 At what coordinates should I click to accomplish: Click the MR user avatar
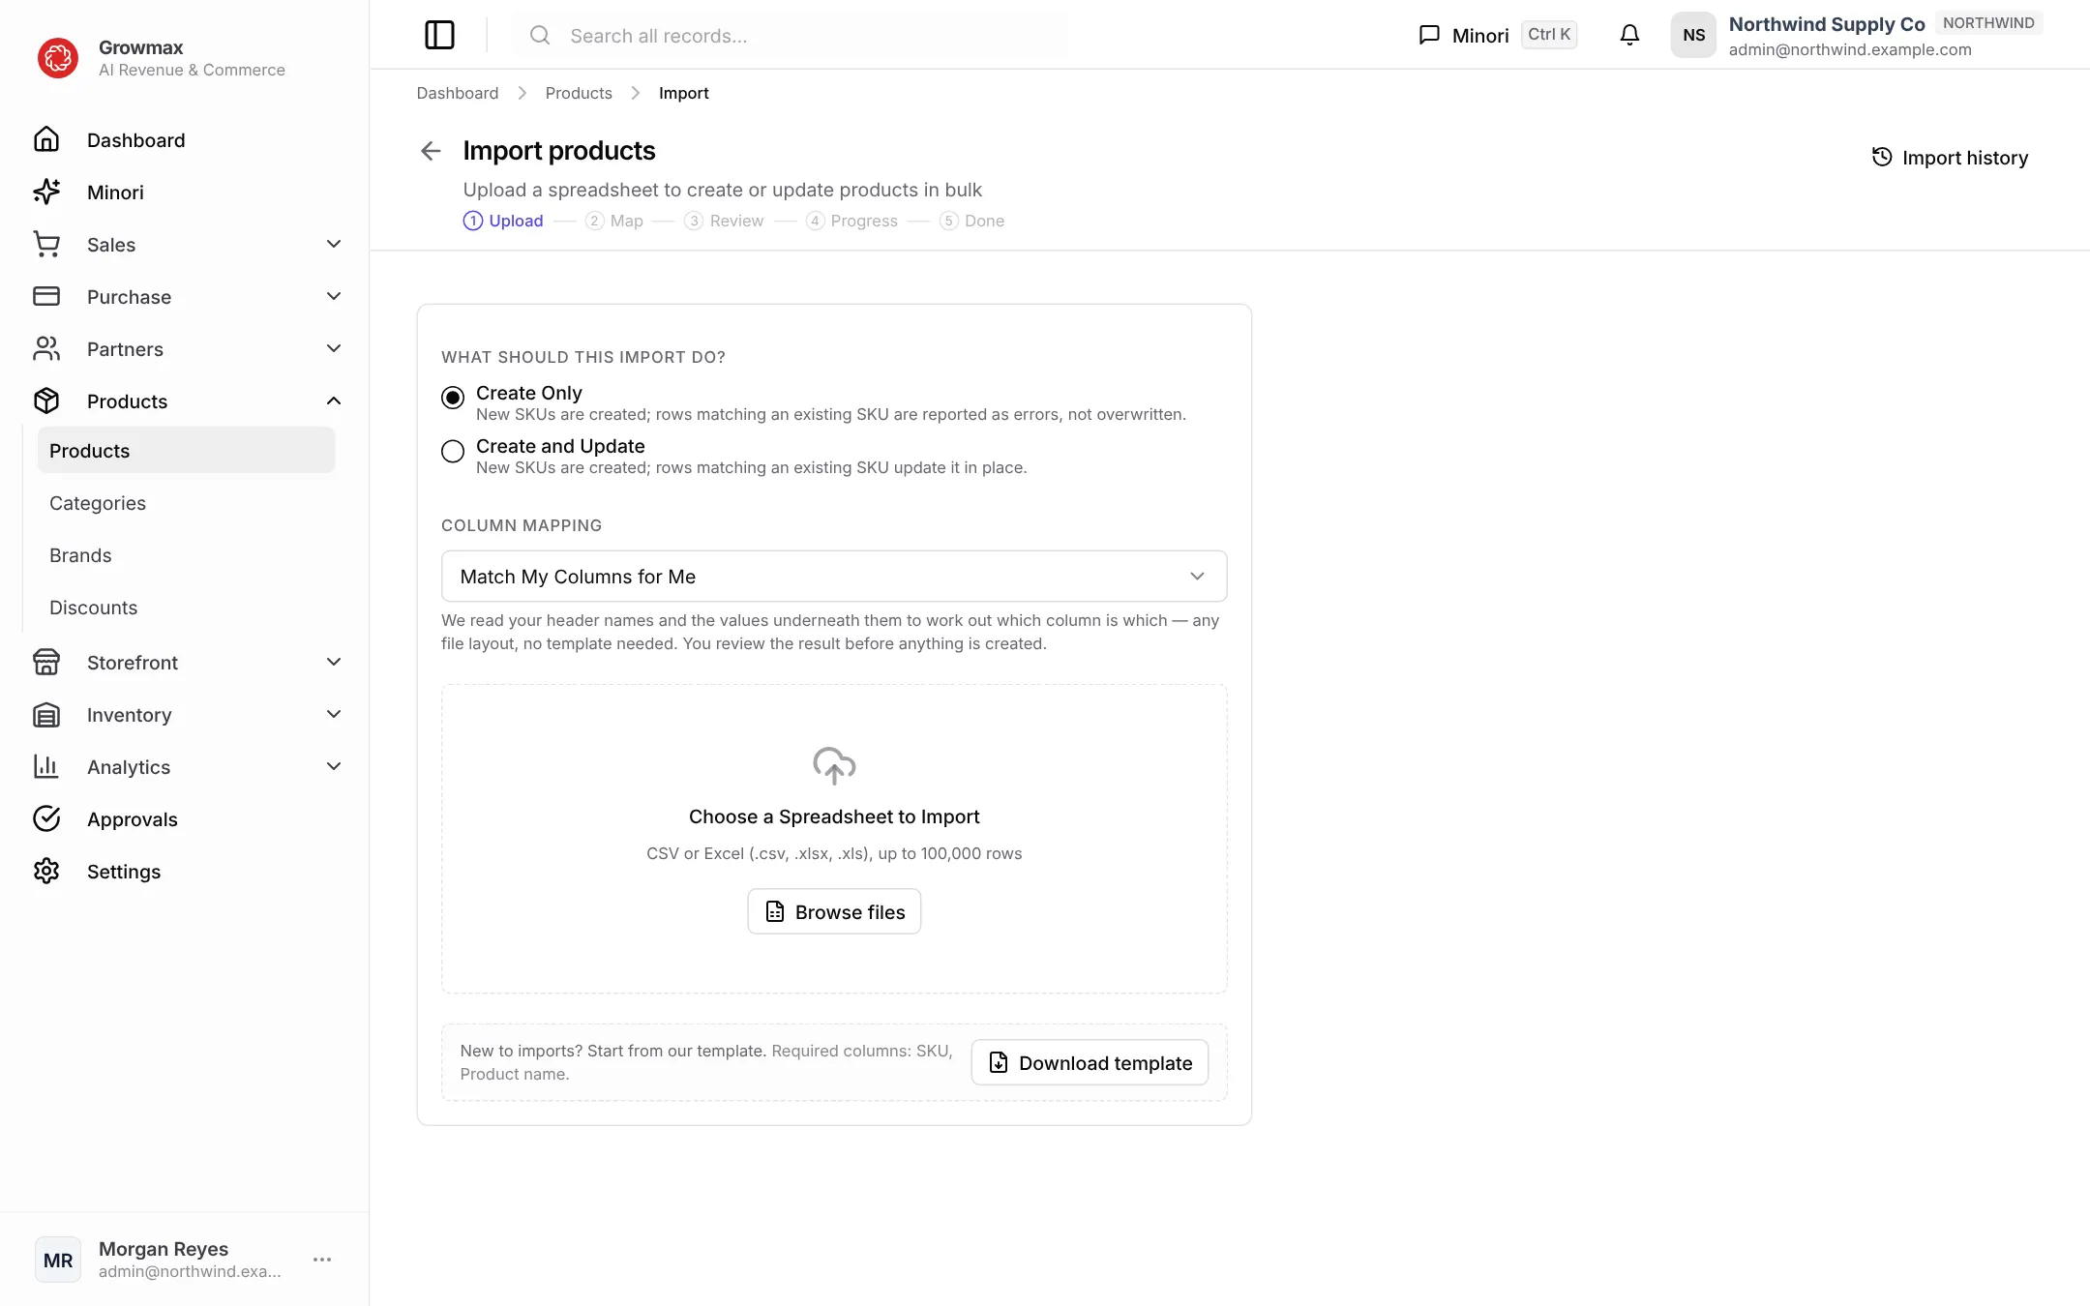point(58,1260)
